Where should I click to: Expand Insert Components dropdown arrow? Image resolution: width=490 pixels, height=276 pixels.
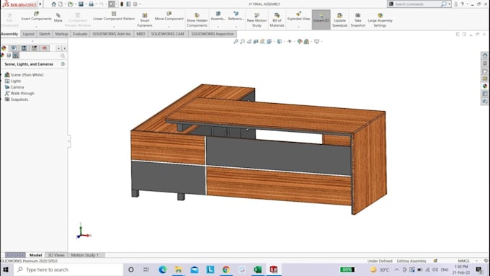(36, 27)
